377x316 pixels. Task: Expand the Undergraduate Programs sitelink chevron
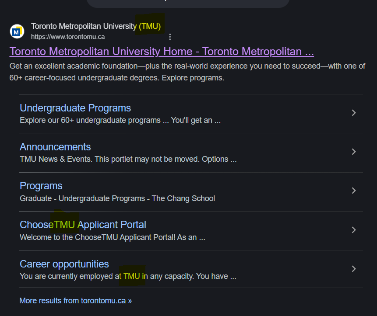[x=354, y=113]
